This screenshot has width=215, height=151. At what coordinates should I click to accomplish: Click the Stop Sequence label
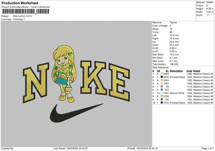click(x=160, y=67)
